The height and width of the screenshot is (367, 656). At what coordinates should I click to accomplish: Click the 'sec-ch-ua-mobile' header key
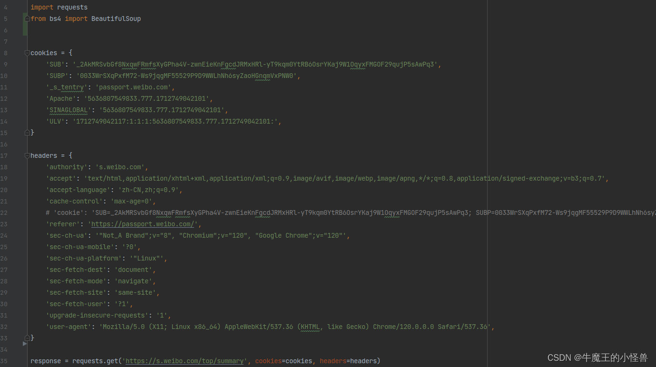coord(80,247)
